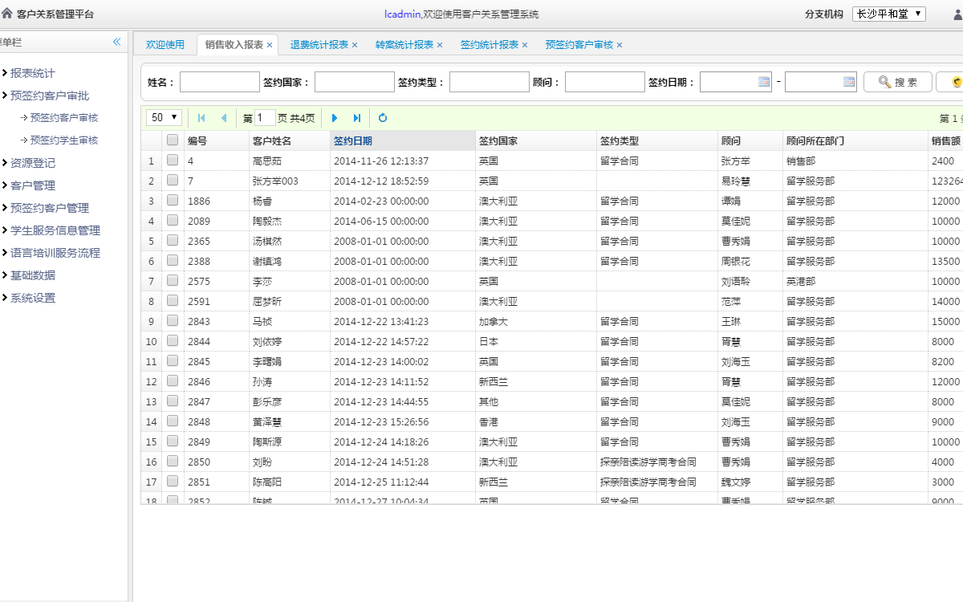Screen dimensions: 963x602
Task: Click the page number input box
Action: [266, 117]
